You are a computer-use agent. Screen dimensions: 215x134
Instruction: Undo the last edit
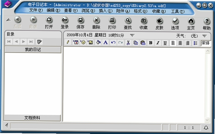113,43
